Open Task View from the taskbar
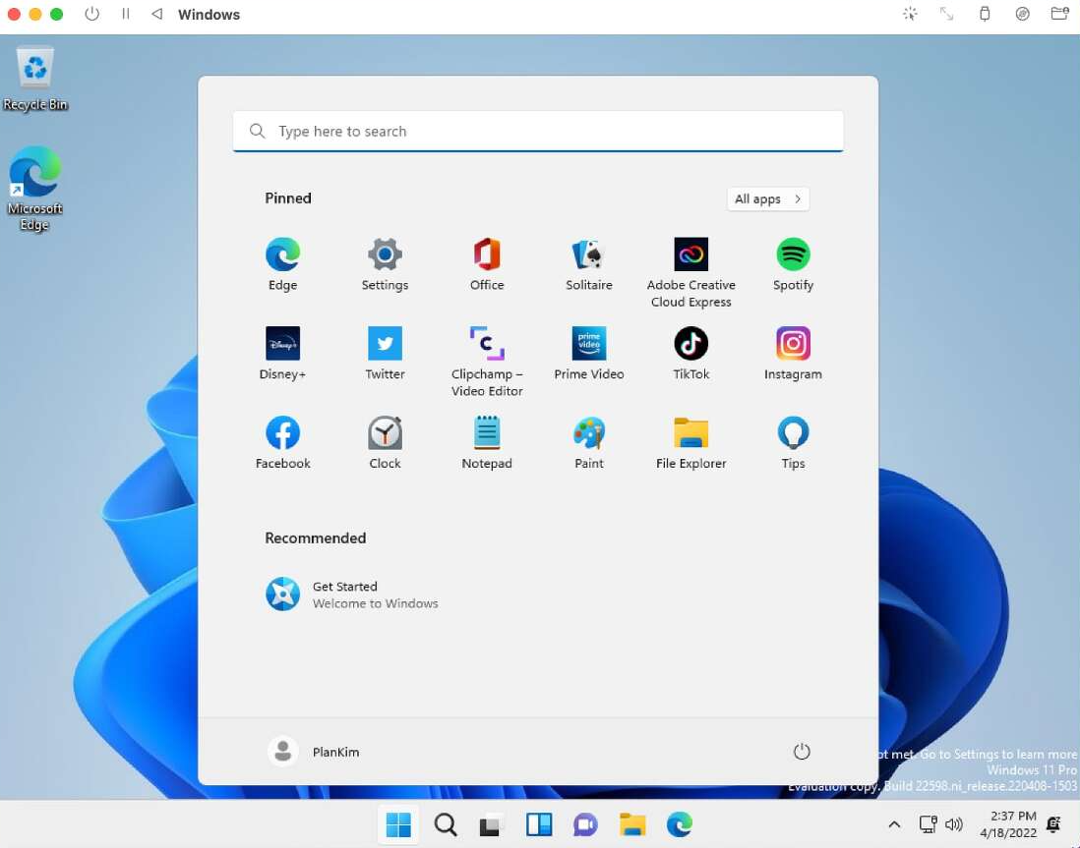The image size is (1080, 848). click(x=492, y=823)
